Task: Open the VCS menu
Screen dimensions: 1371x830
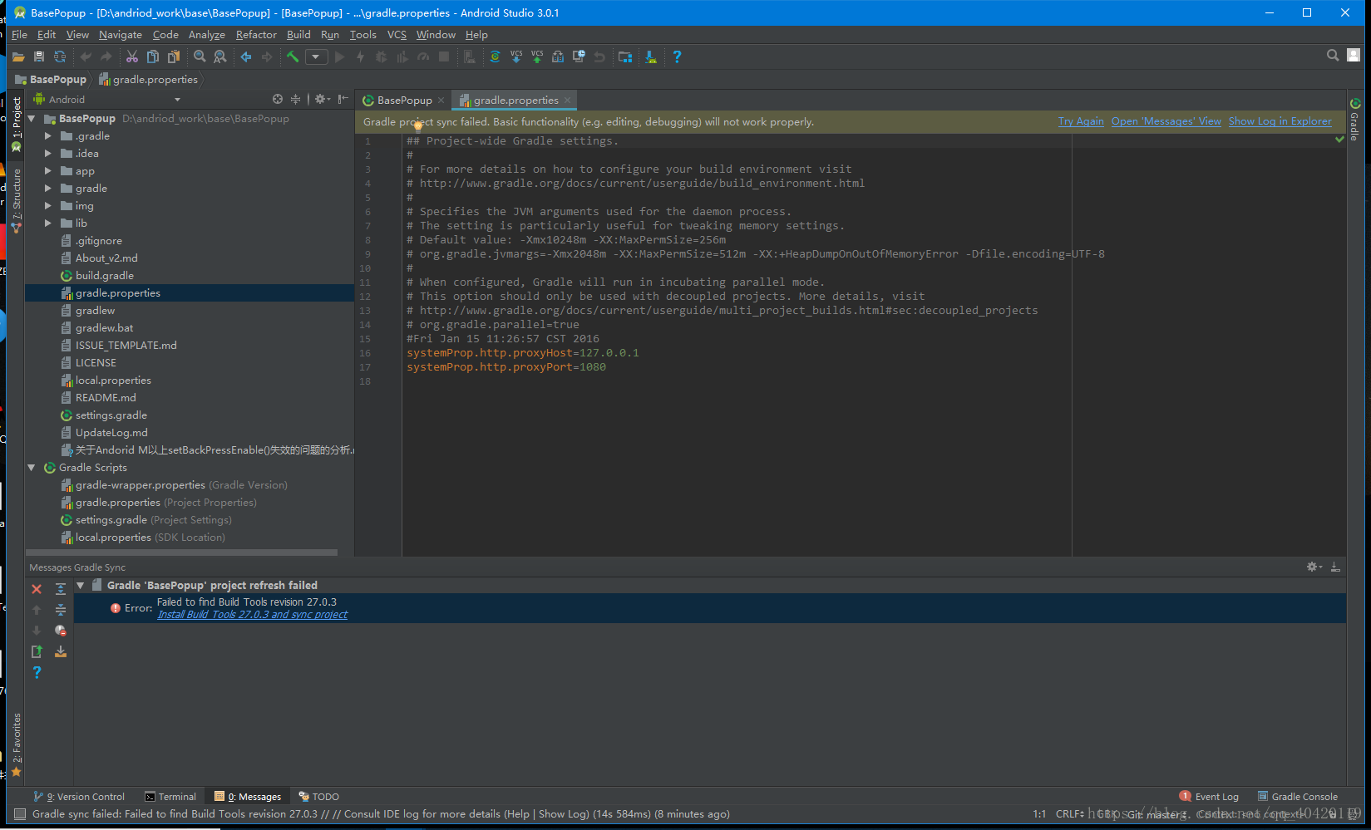Action: point(397,35)
